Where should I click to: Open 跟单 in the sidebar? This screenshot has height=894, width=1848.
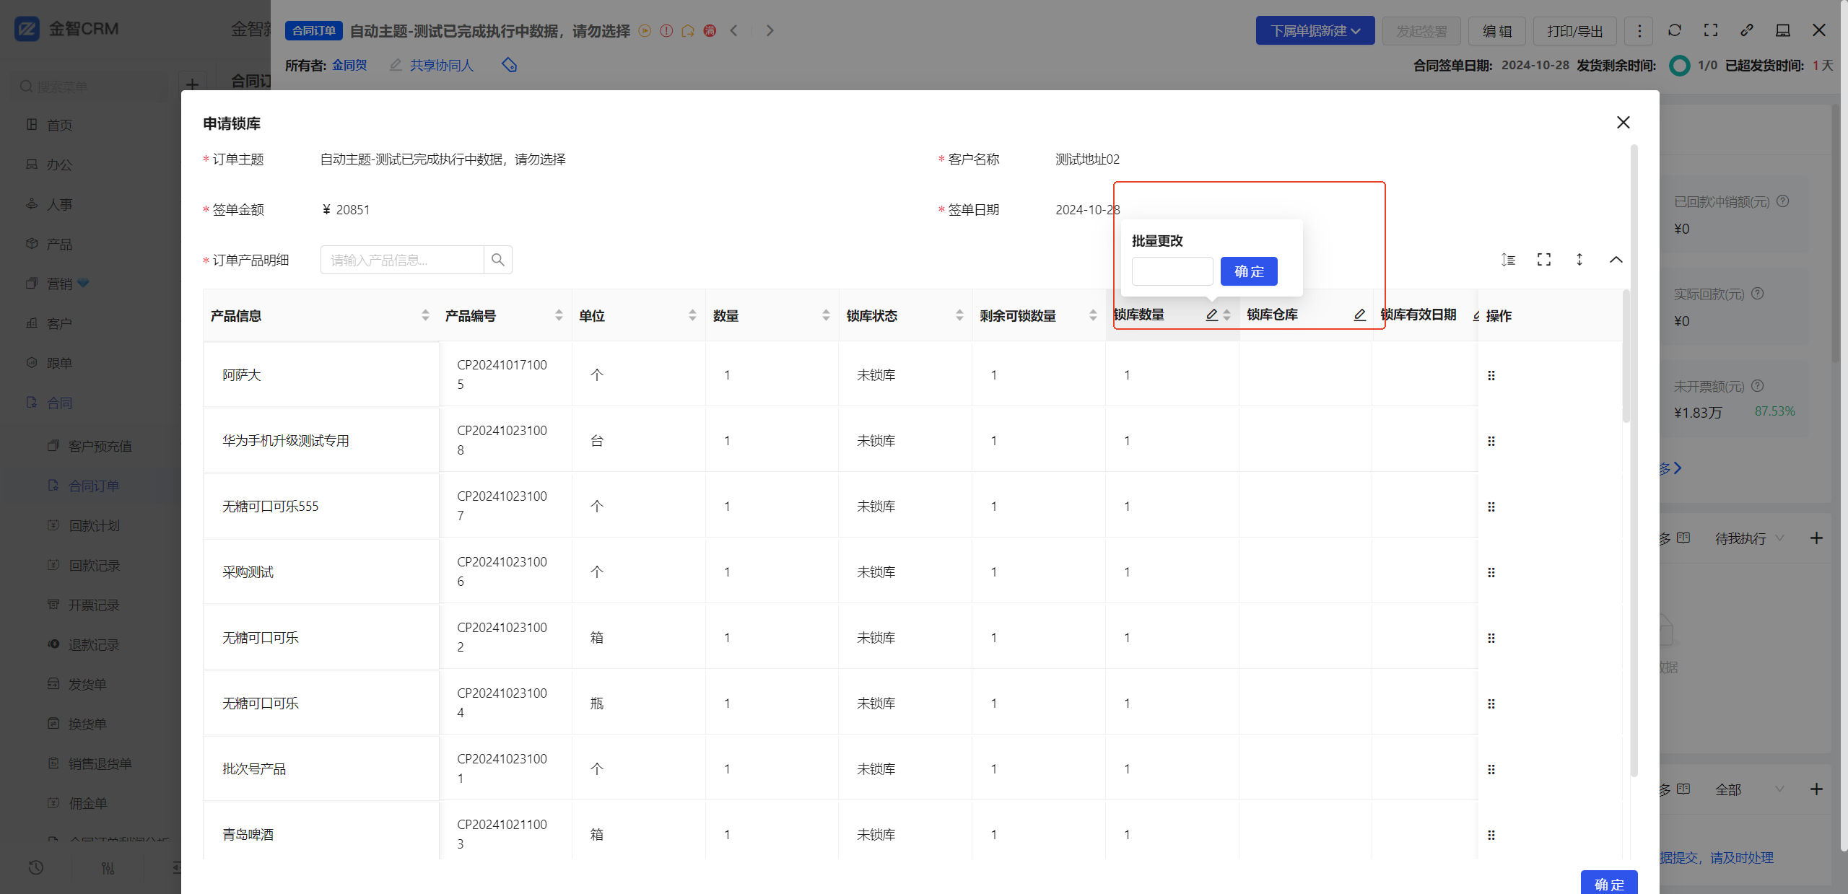tap(59, 363)
